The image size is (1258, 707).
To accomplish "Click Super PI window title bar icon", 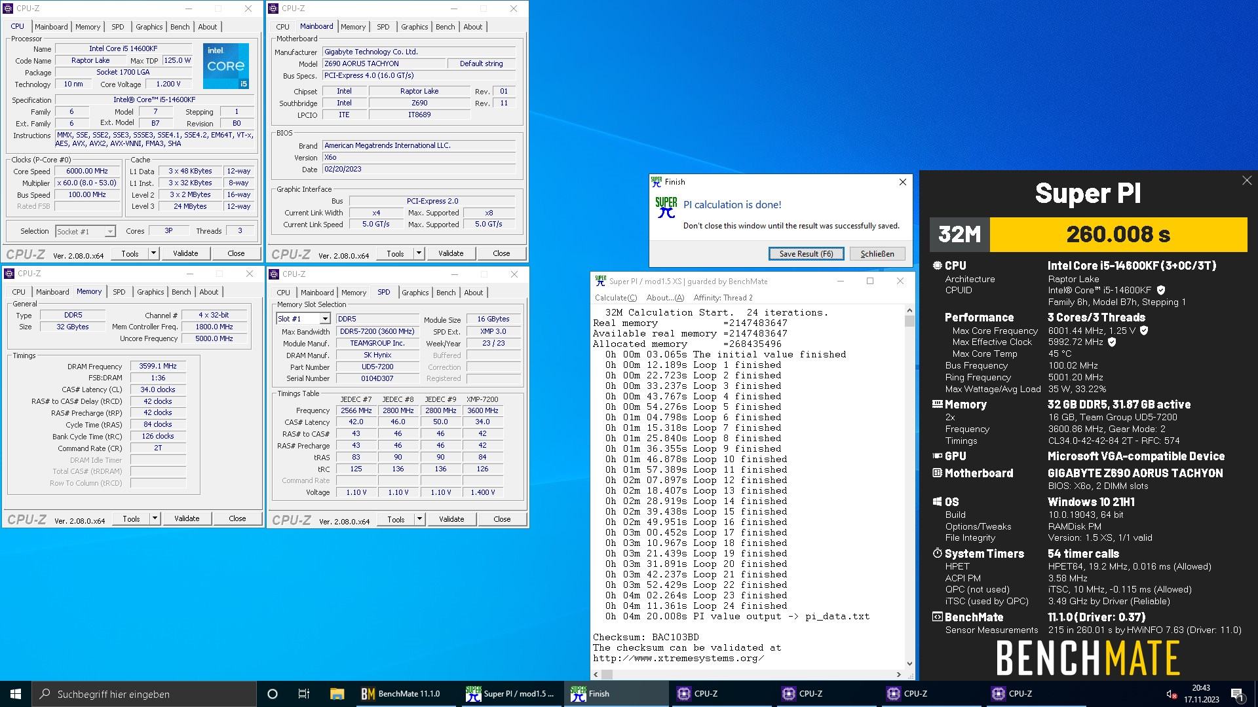I will click(x=600, y=281).
